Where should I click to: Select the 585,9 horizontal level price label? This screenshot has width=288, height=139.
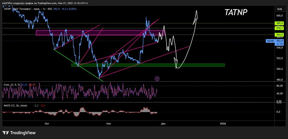(280, 23)
